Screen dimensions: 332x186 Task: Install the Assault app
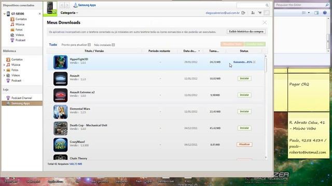(244, 79)
